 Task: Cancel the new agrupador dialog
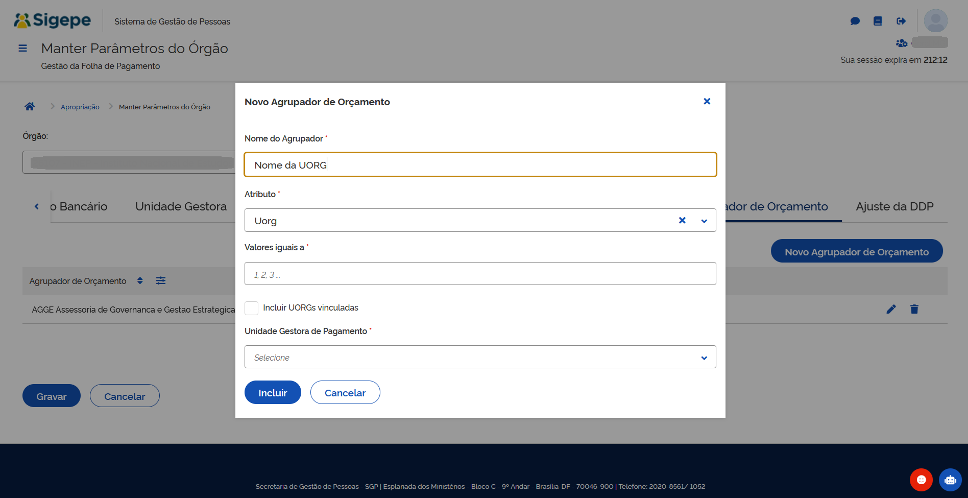coord(345,392)
